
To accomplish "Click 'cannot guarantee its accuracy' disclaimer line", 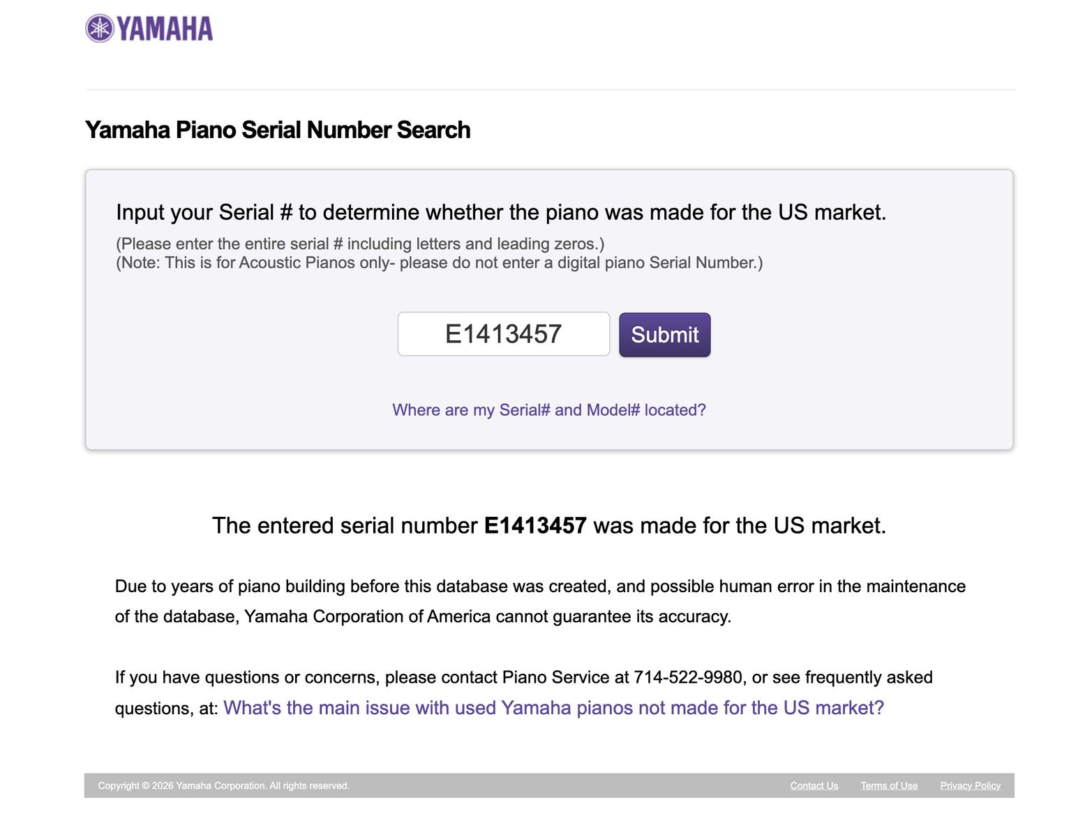I will point(423,617).
